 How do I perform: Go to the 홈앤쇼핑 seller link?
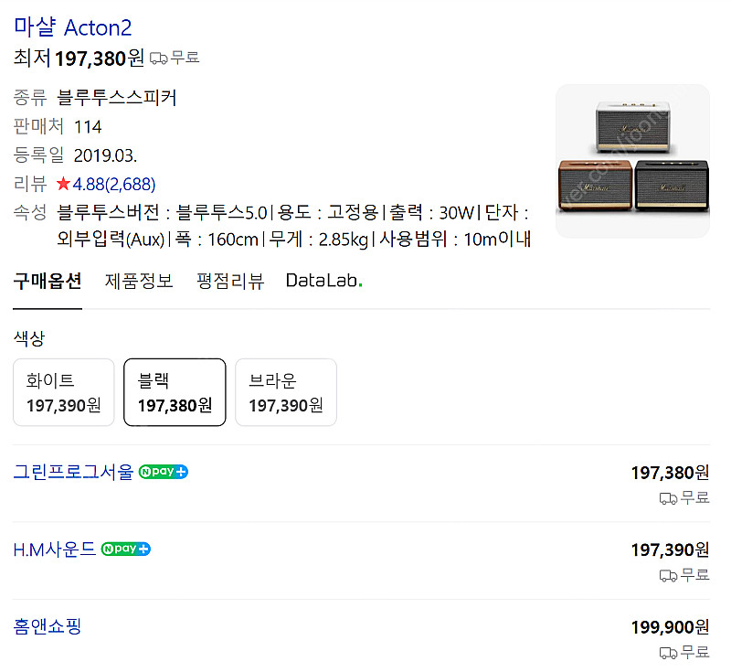click(48, 626)
